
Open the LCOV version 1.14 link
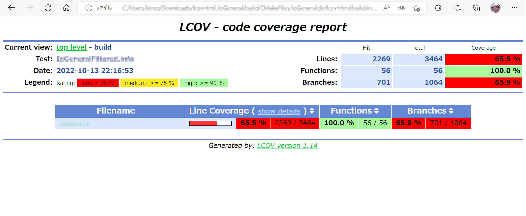click(x=287, y=146)
